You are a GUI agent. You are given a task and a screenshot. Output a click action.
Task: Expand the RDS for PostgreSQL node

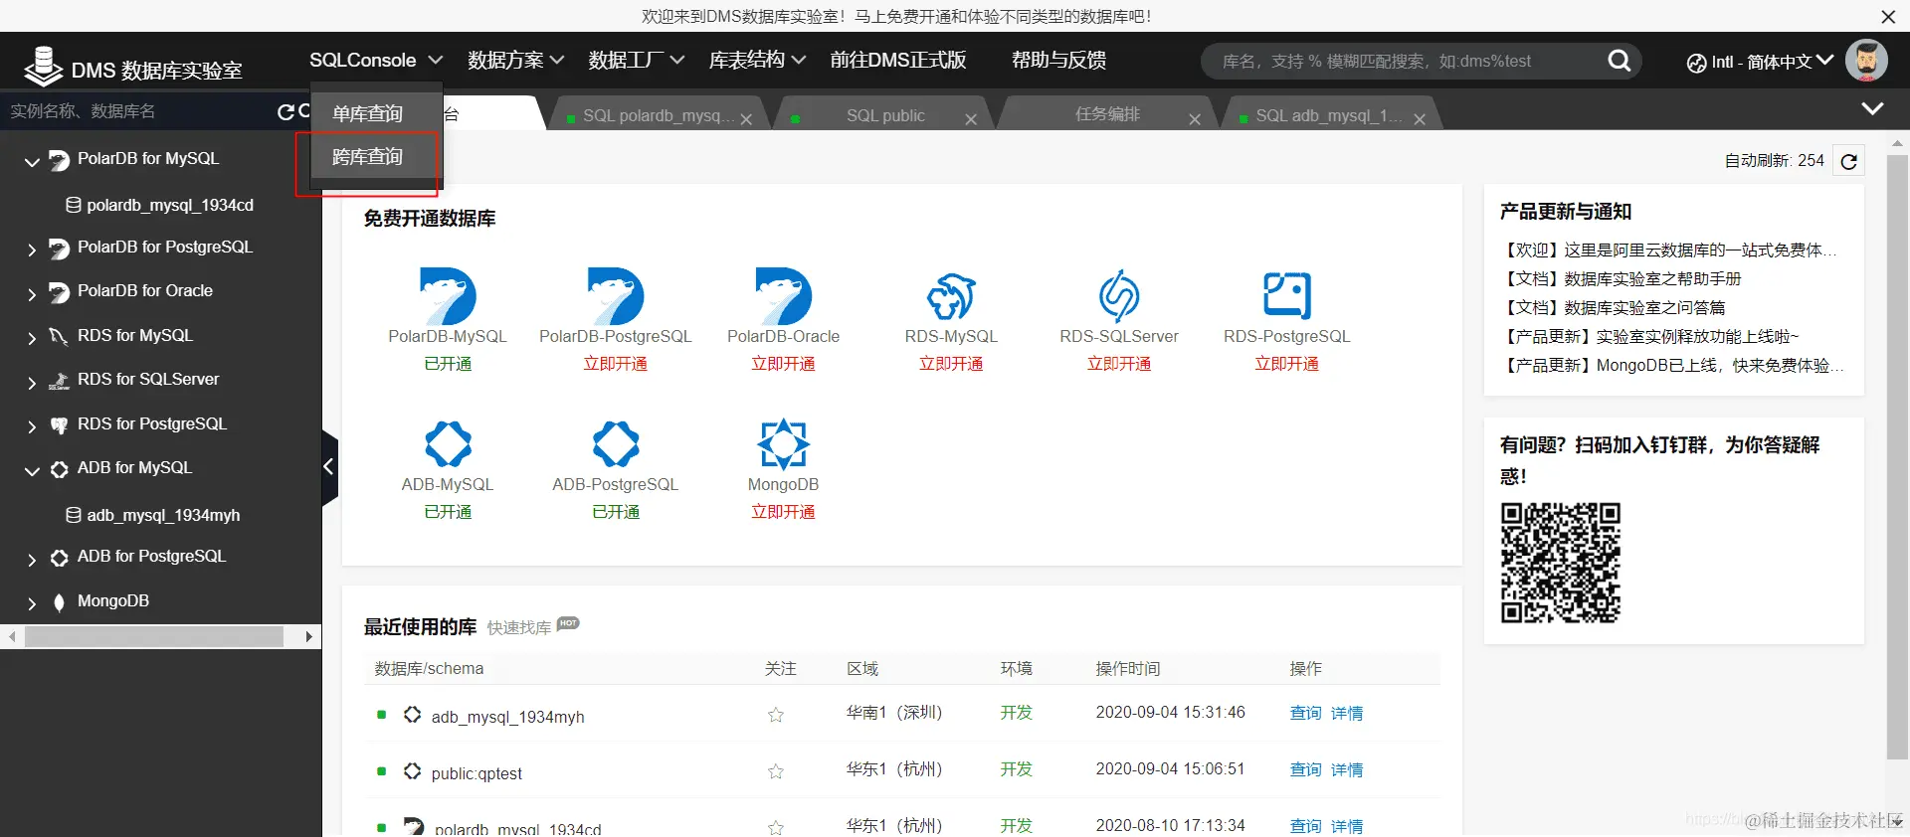coord(32,426)
